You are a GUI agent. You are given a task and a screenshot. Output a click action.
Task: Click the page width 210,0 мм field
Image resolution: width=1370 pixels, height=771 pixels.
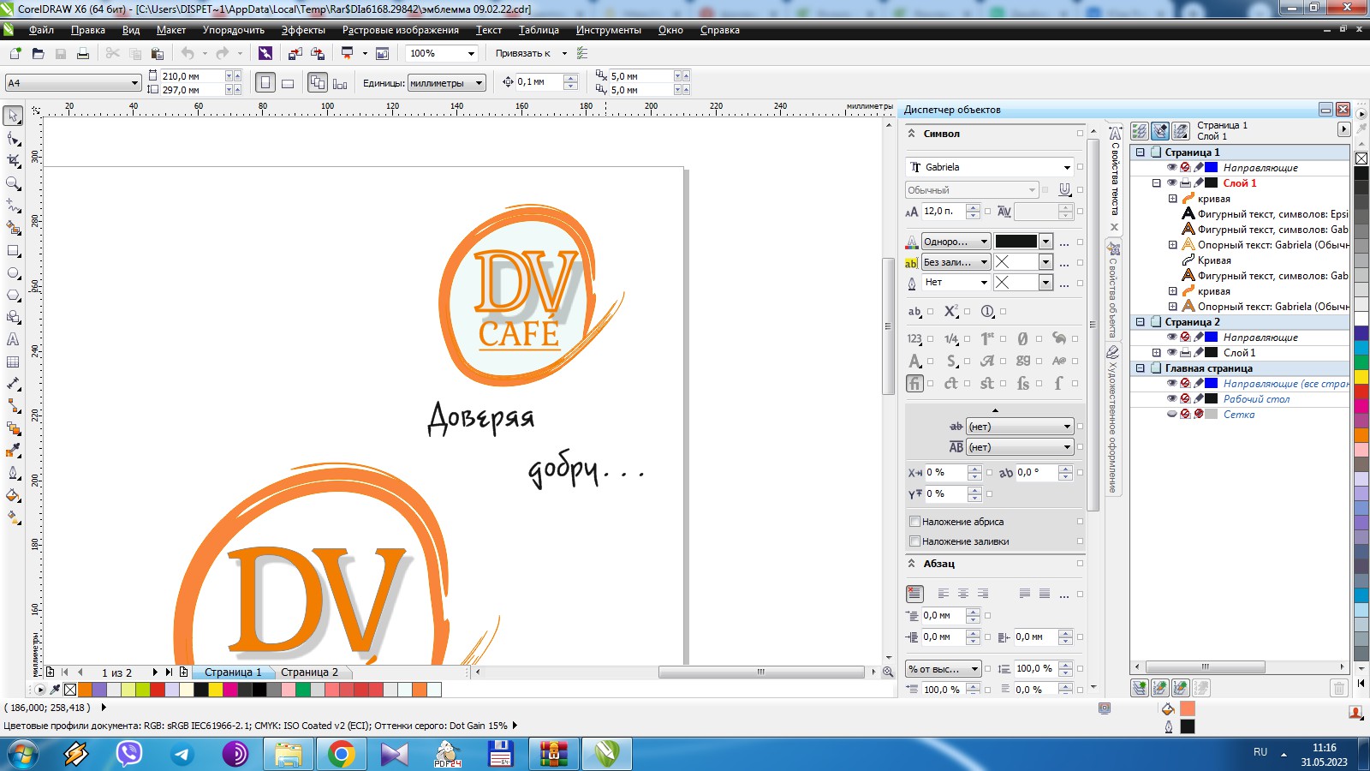[x=192, y=76]
